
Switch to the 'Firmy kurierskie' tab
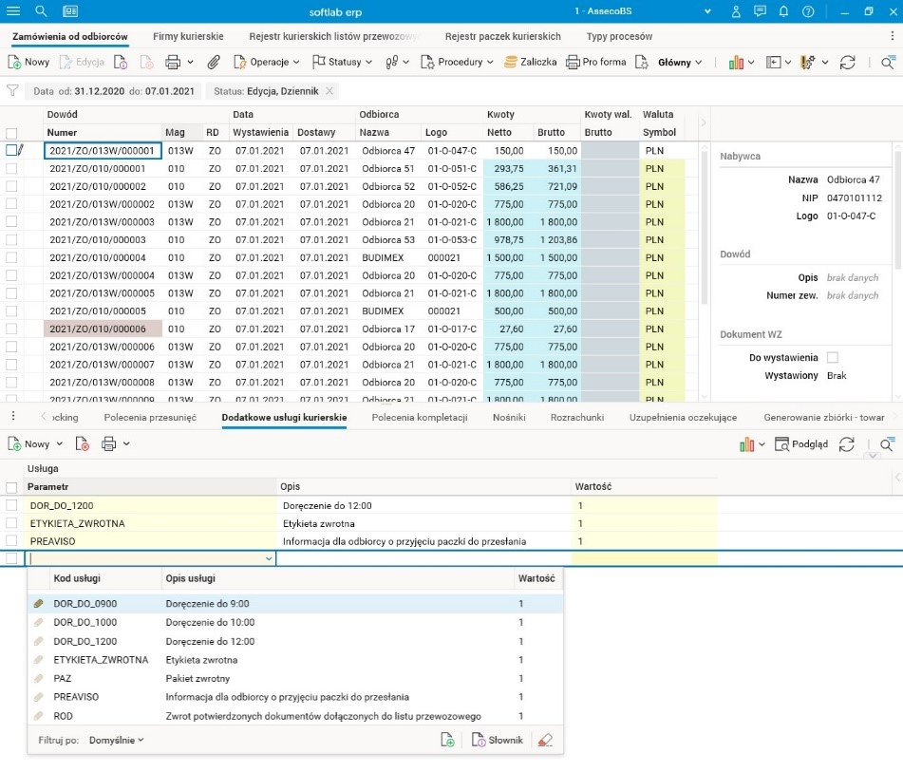188,36
